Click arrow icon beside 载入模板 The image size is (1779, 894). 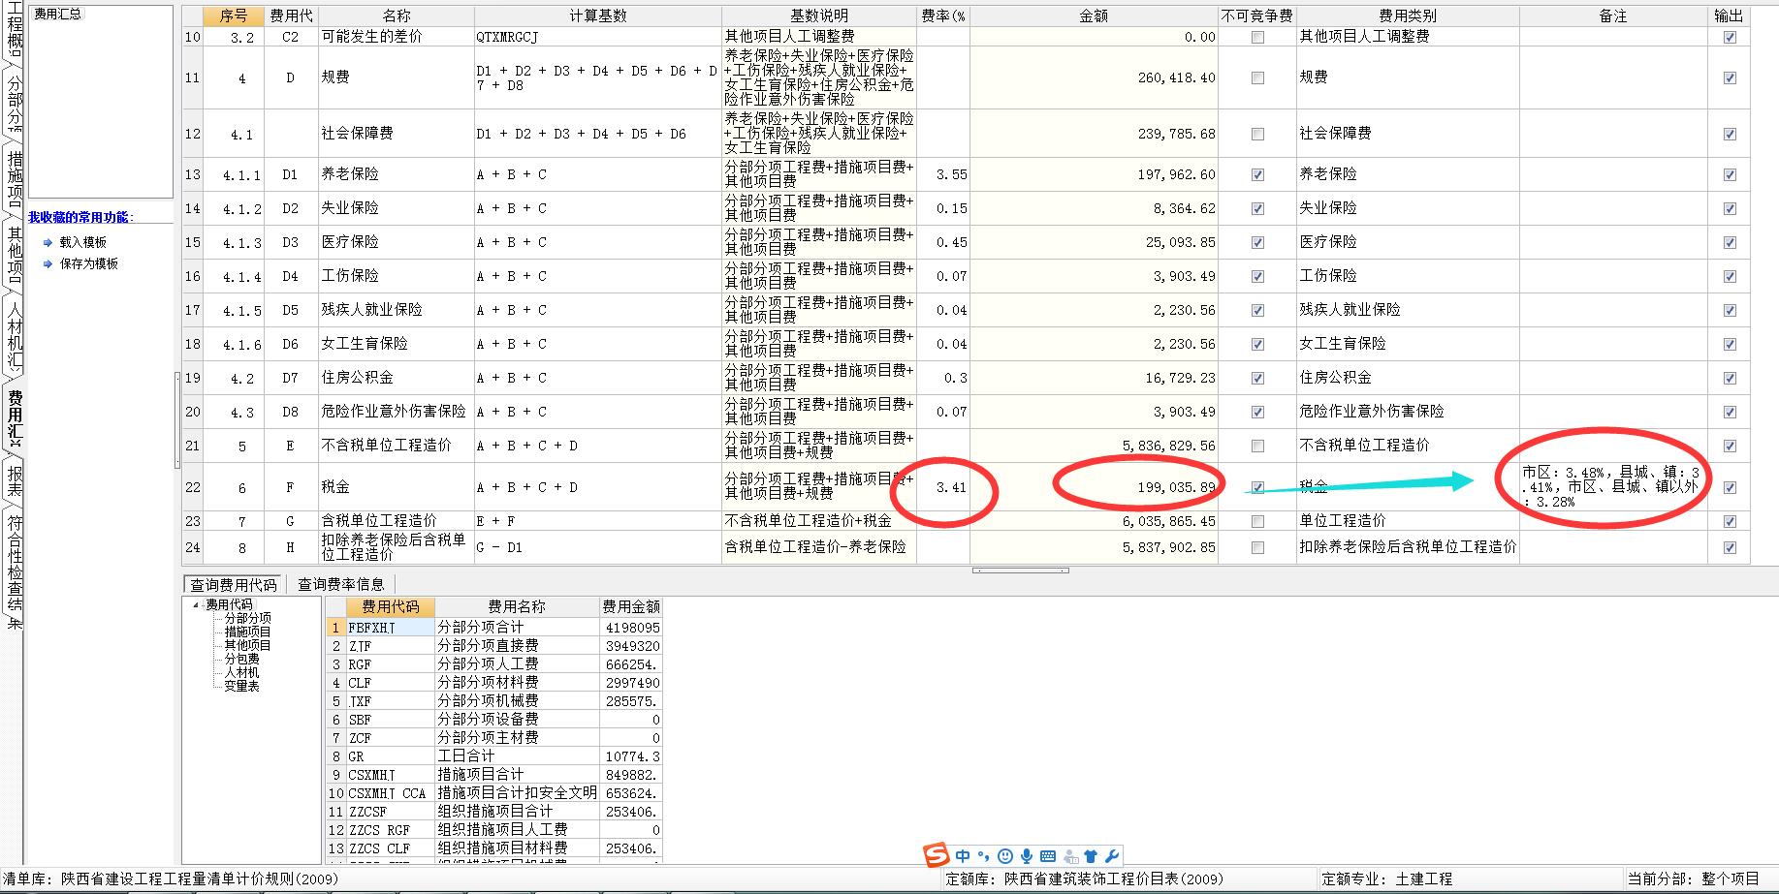(48, 242)
